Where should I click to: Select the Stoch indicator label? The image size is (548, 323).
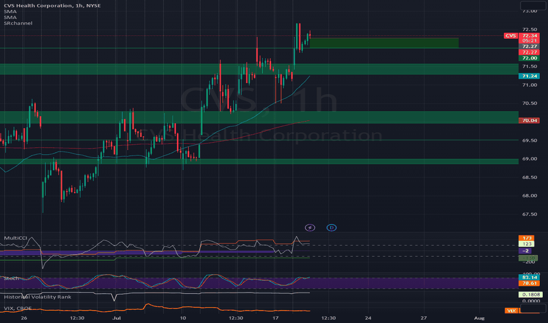point(11,278)
